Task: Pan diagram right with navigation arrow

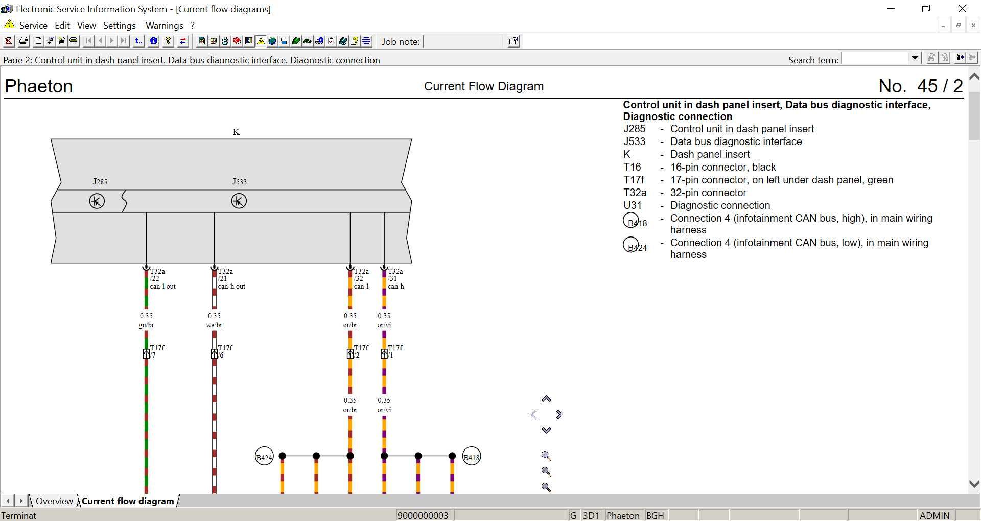Action: (x=559, y=415)
